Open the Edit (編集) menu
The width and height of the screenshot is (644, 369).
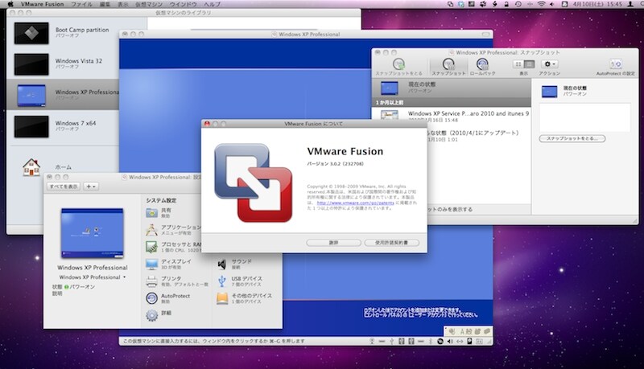[x=105, y=4]
